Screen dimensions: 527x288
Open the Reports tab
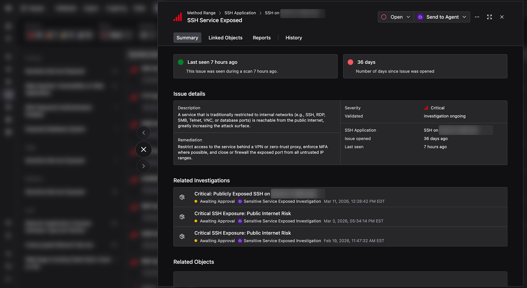[x=262, y=38]
